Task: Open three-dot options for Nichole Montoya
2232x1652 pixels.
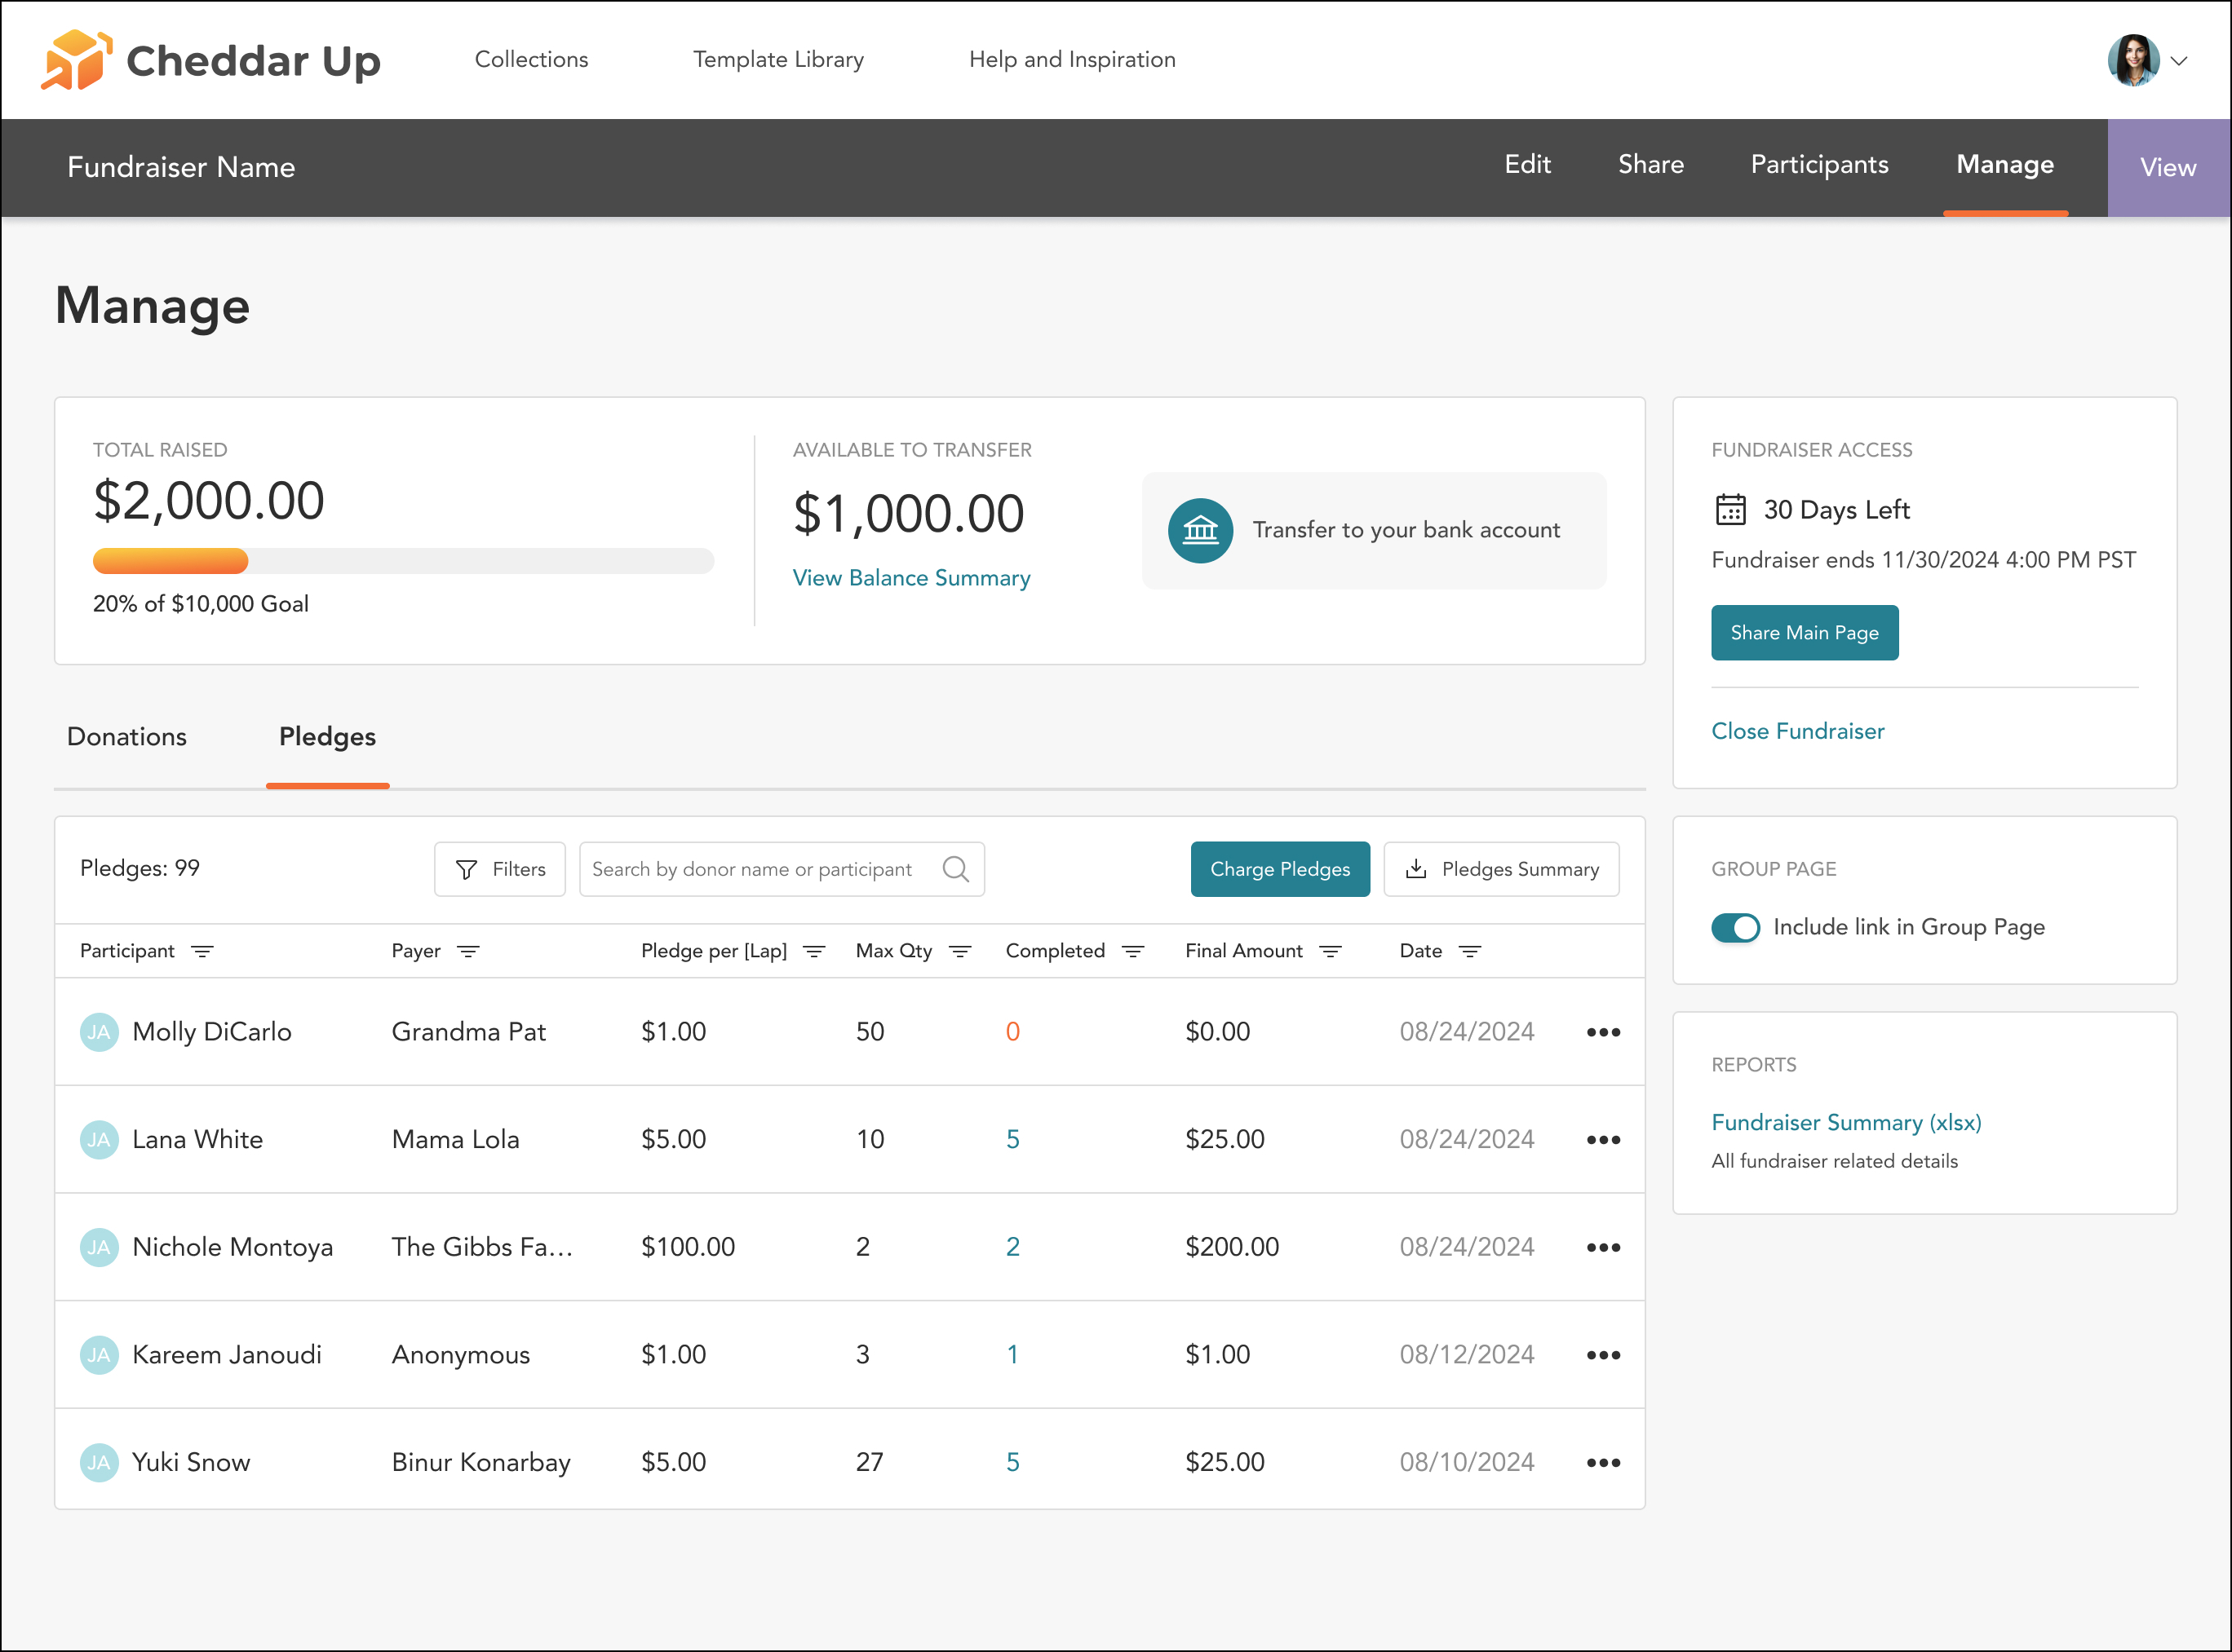Action: point(1603,1247)
